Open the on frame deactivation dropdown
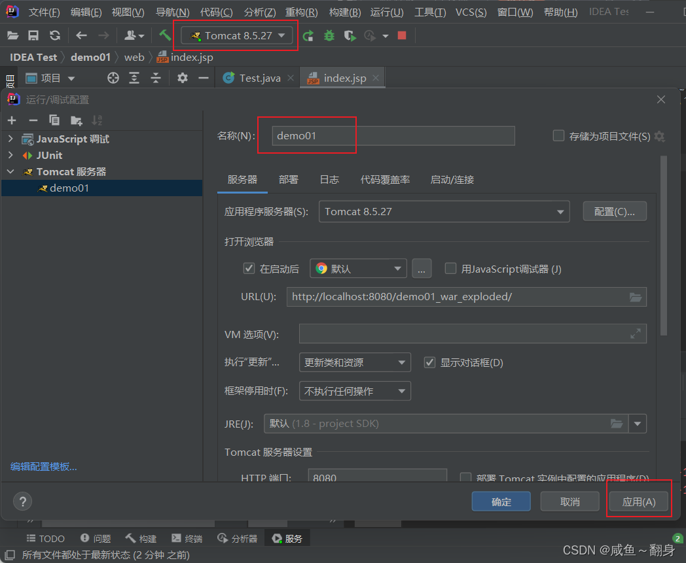Screen dimensions: 686x563 [355, 391]
